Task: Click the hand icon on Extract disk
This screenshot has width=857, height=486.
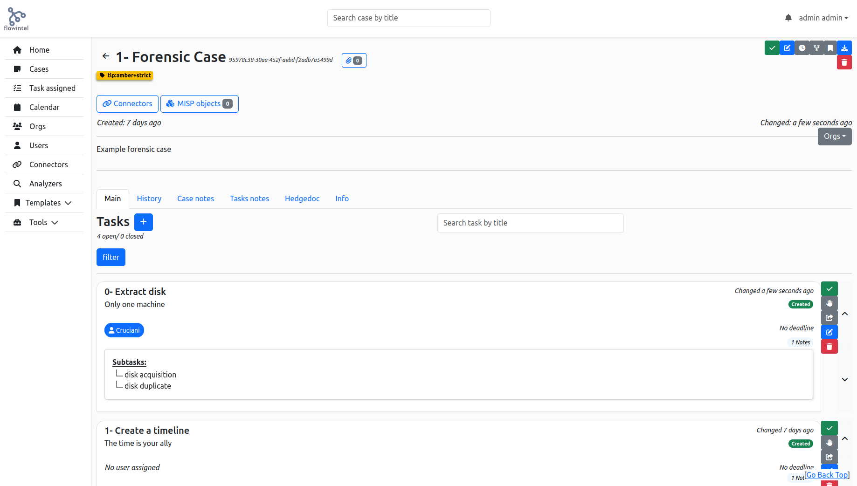Action: tap(829, 303)
